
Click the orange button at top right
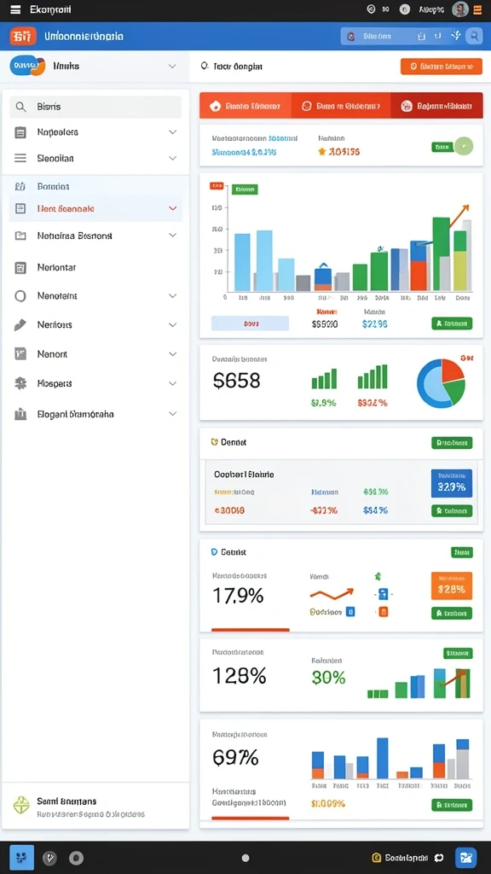coord(441,67)
